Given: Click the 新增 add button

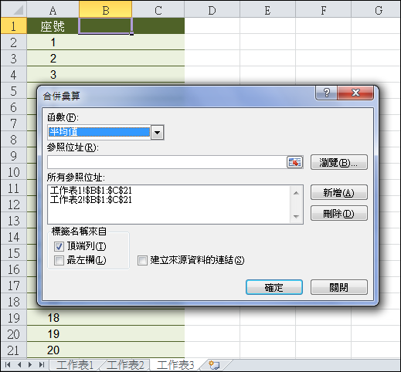Looking at the screenshot, I should point(338,192).
